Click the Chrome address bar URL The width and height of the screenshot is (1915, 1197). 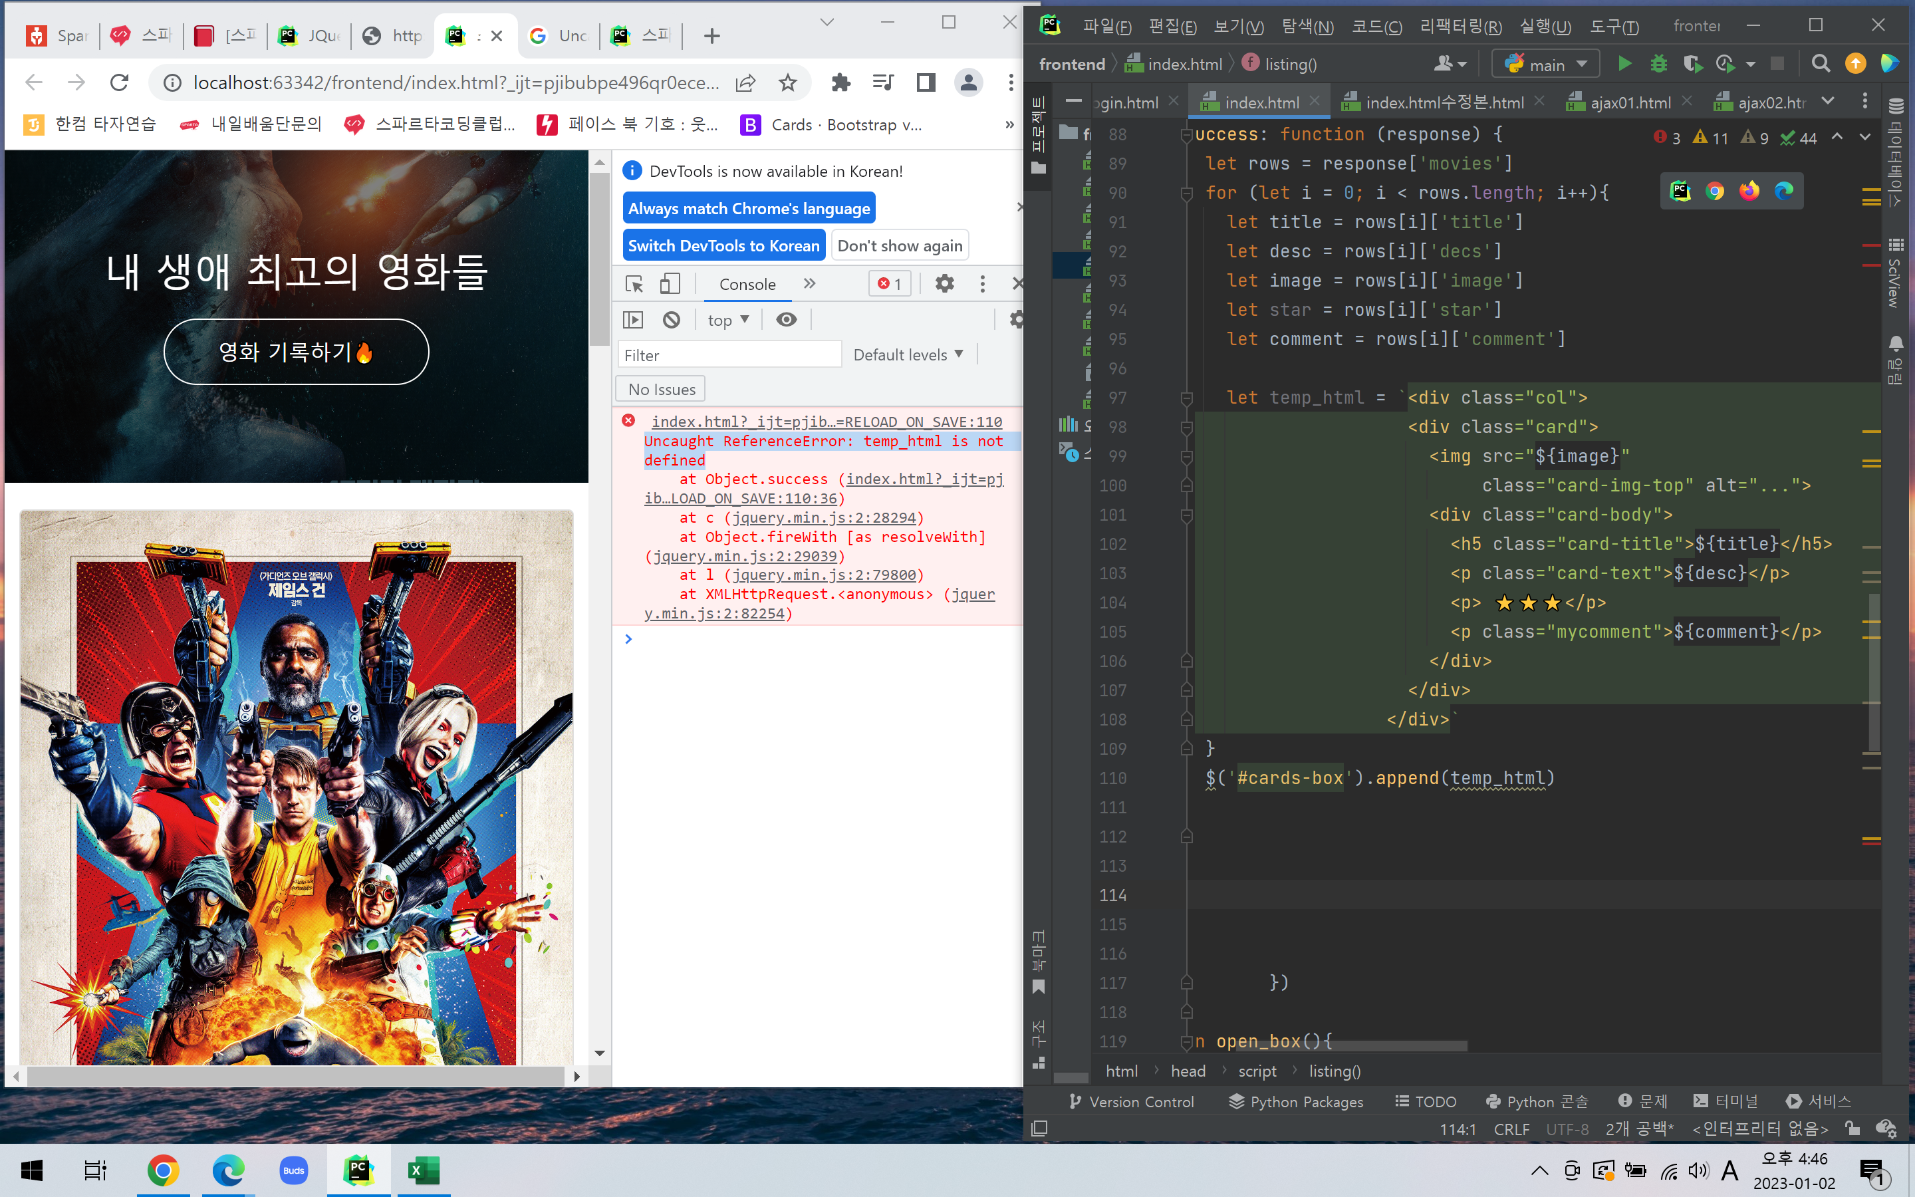point(455,82)
